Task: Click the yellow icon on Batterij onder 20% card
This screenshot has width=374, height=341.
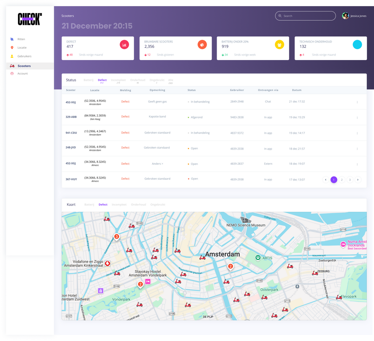Action: 279,45
